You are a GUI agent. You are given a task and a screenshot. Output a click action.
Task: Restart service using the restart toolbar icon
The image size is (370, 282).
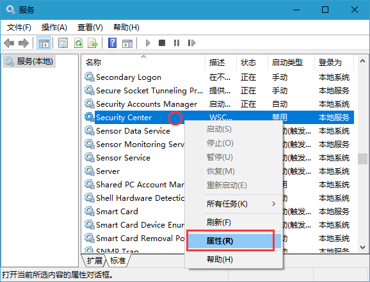pyautogui.click(x=191, y=43)
